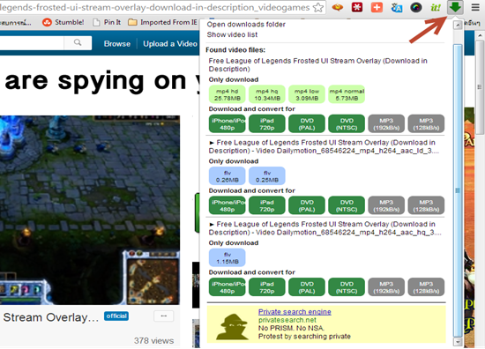The height and width of the screenshot is (349, 485).
Task: Expand the aac_ld video entry arrow
Action: [x=212, y=143]
